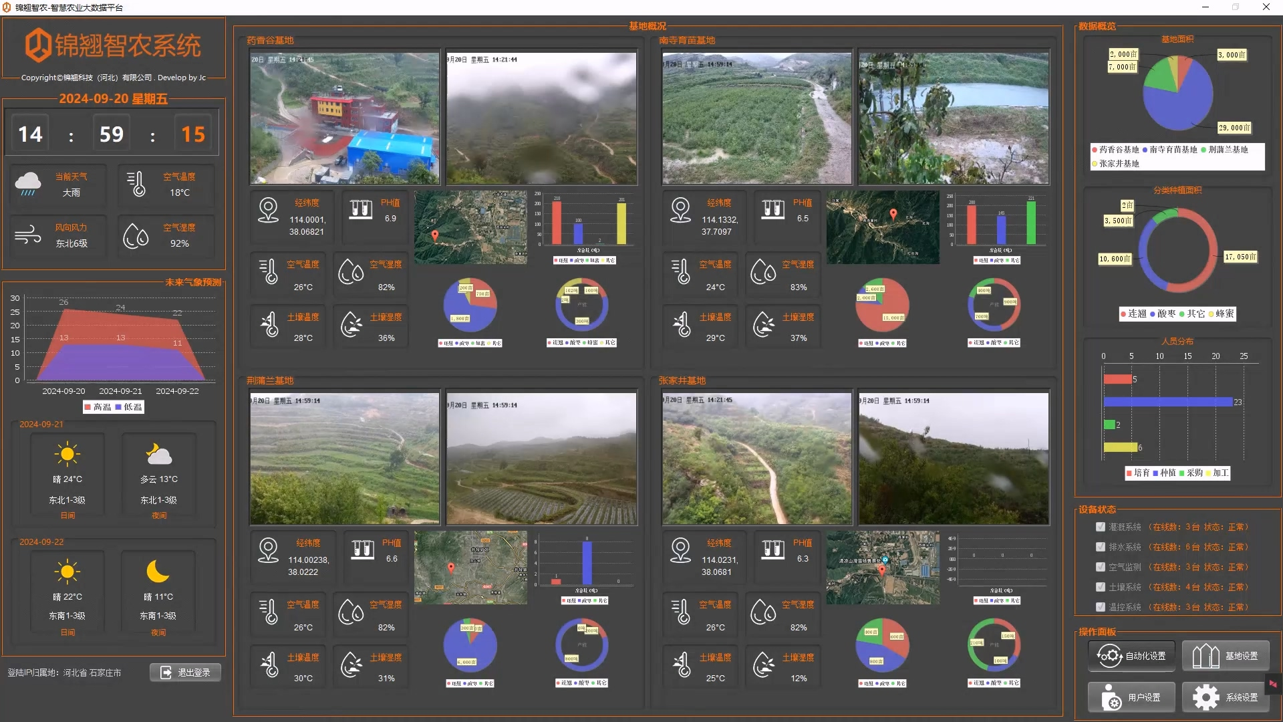Open 用户设置 user settings

1131,697
